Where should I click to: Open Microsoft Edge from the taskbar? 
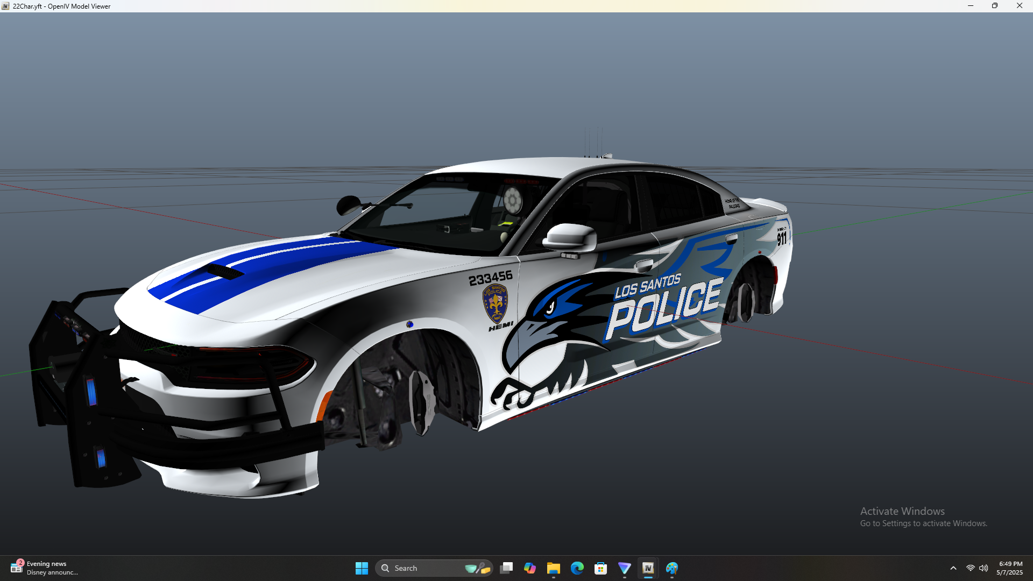[x=577, y=568]
